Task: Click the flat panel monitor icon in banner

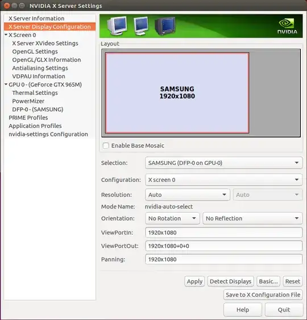Action: [141, 26]
